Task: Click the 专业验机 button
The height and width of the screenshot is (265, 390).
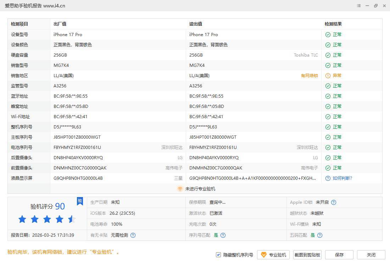Action: 273,255
